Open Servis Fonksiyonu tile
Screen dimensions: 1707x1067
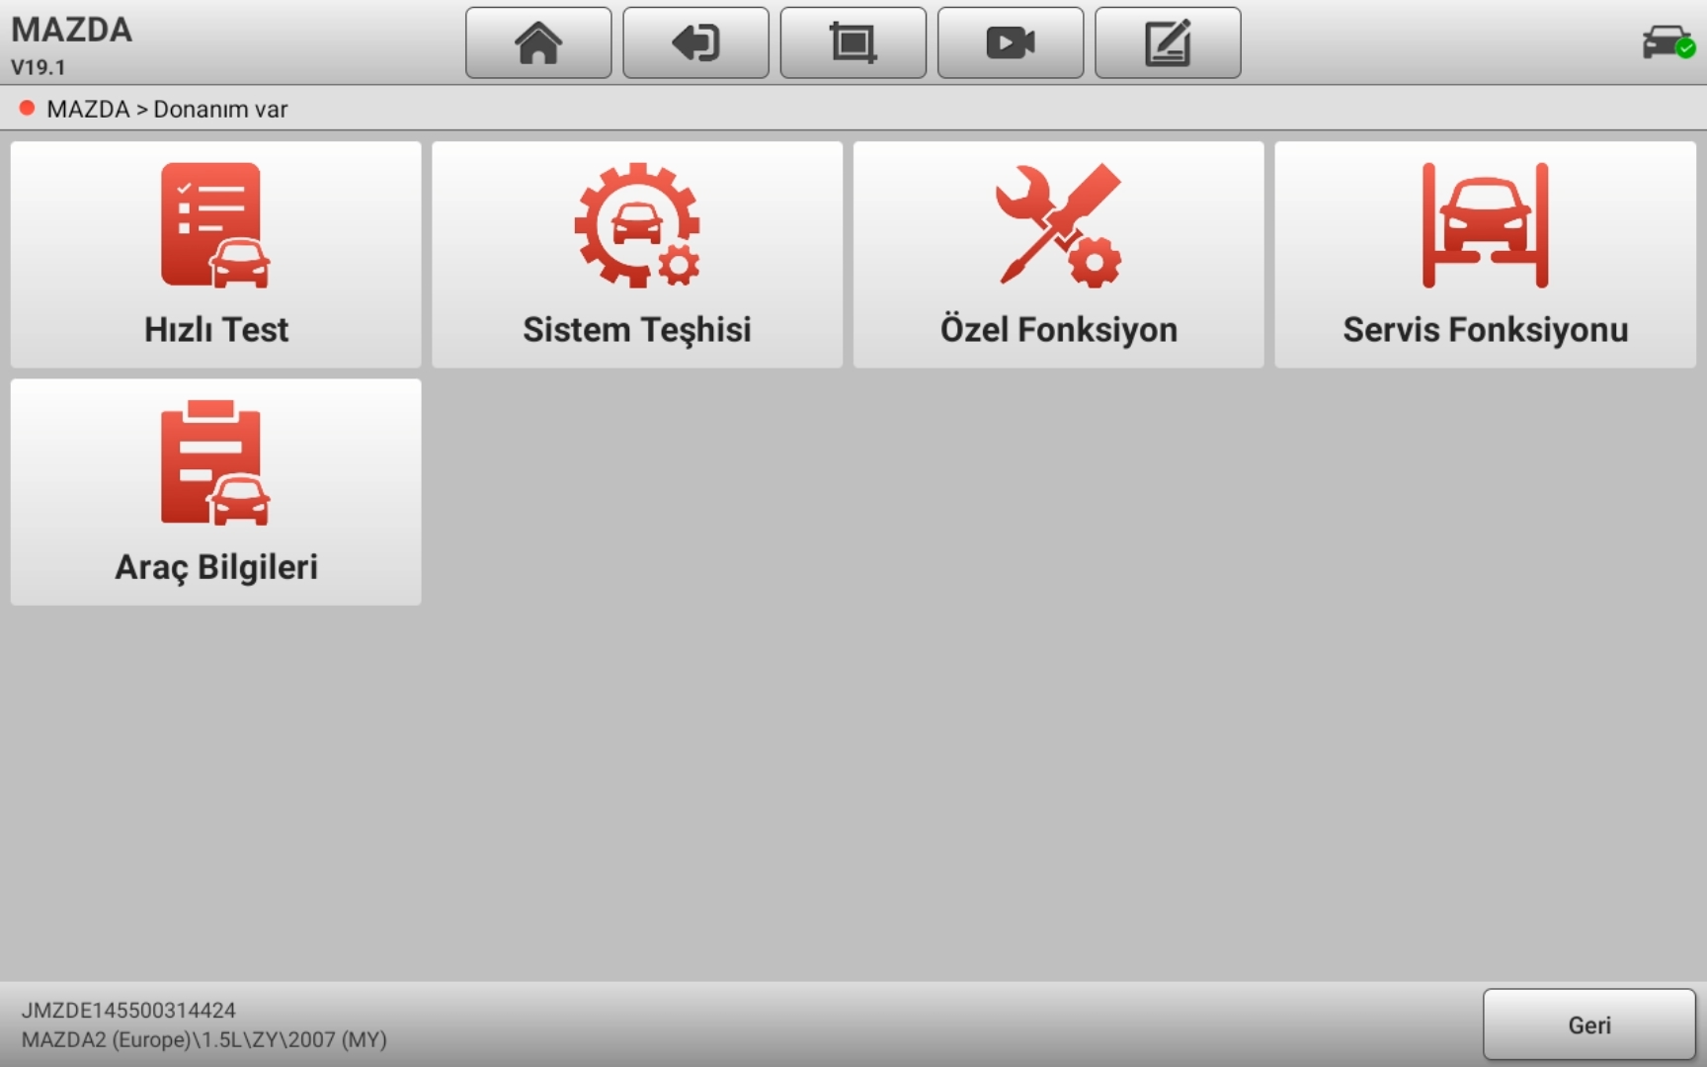(x=1485, y=255)
